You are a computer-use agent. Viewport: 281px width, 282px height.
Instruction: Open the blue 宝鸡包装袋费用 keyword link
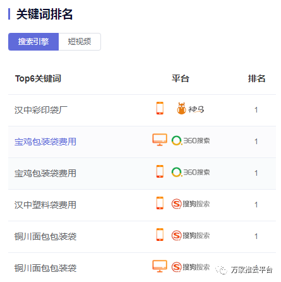click(x=45, y=142)
